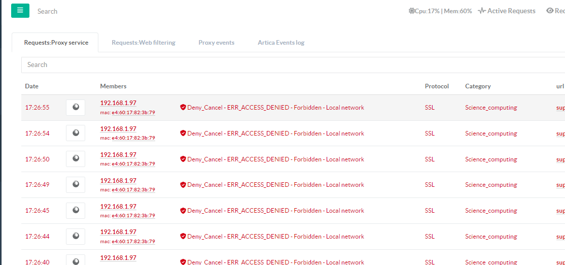This screenshot has height=265, width=565.
Task: Click the clock icon button for 17:26:55 row
Action: [x=76, y=108]
